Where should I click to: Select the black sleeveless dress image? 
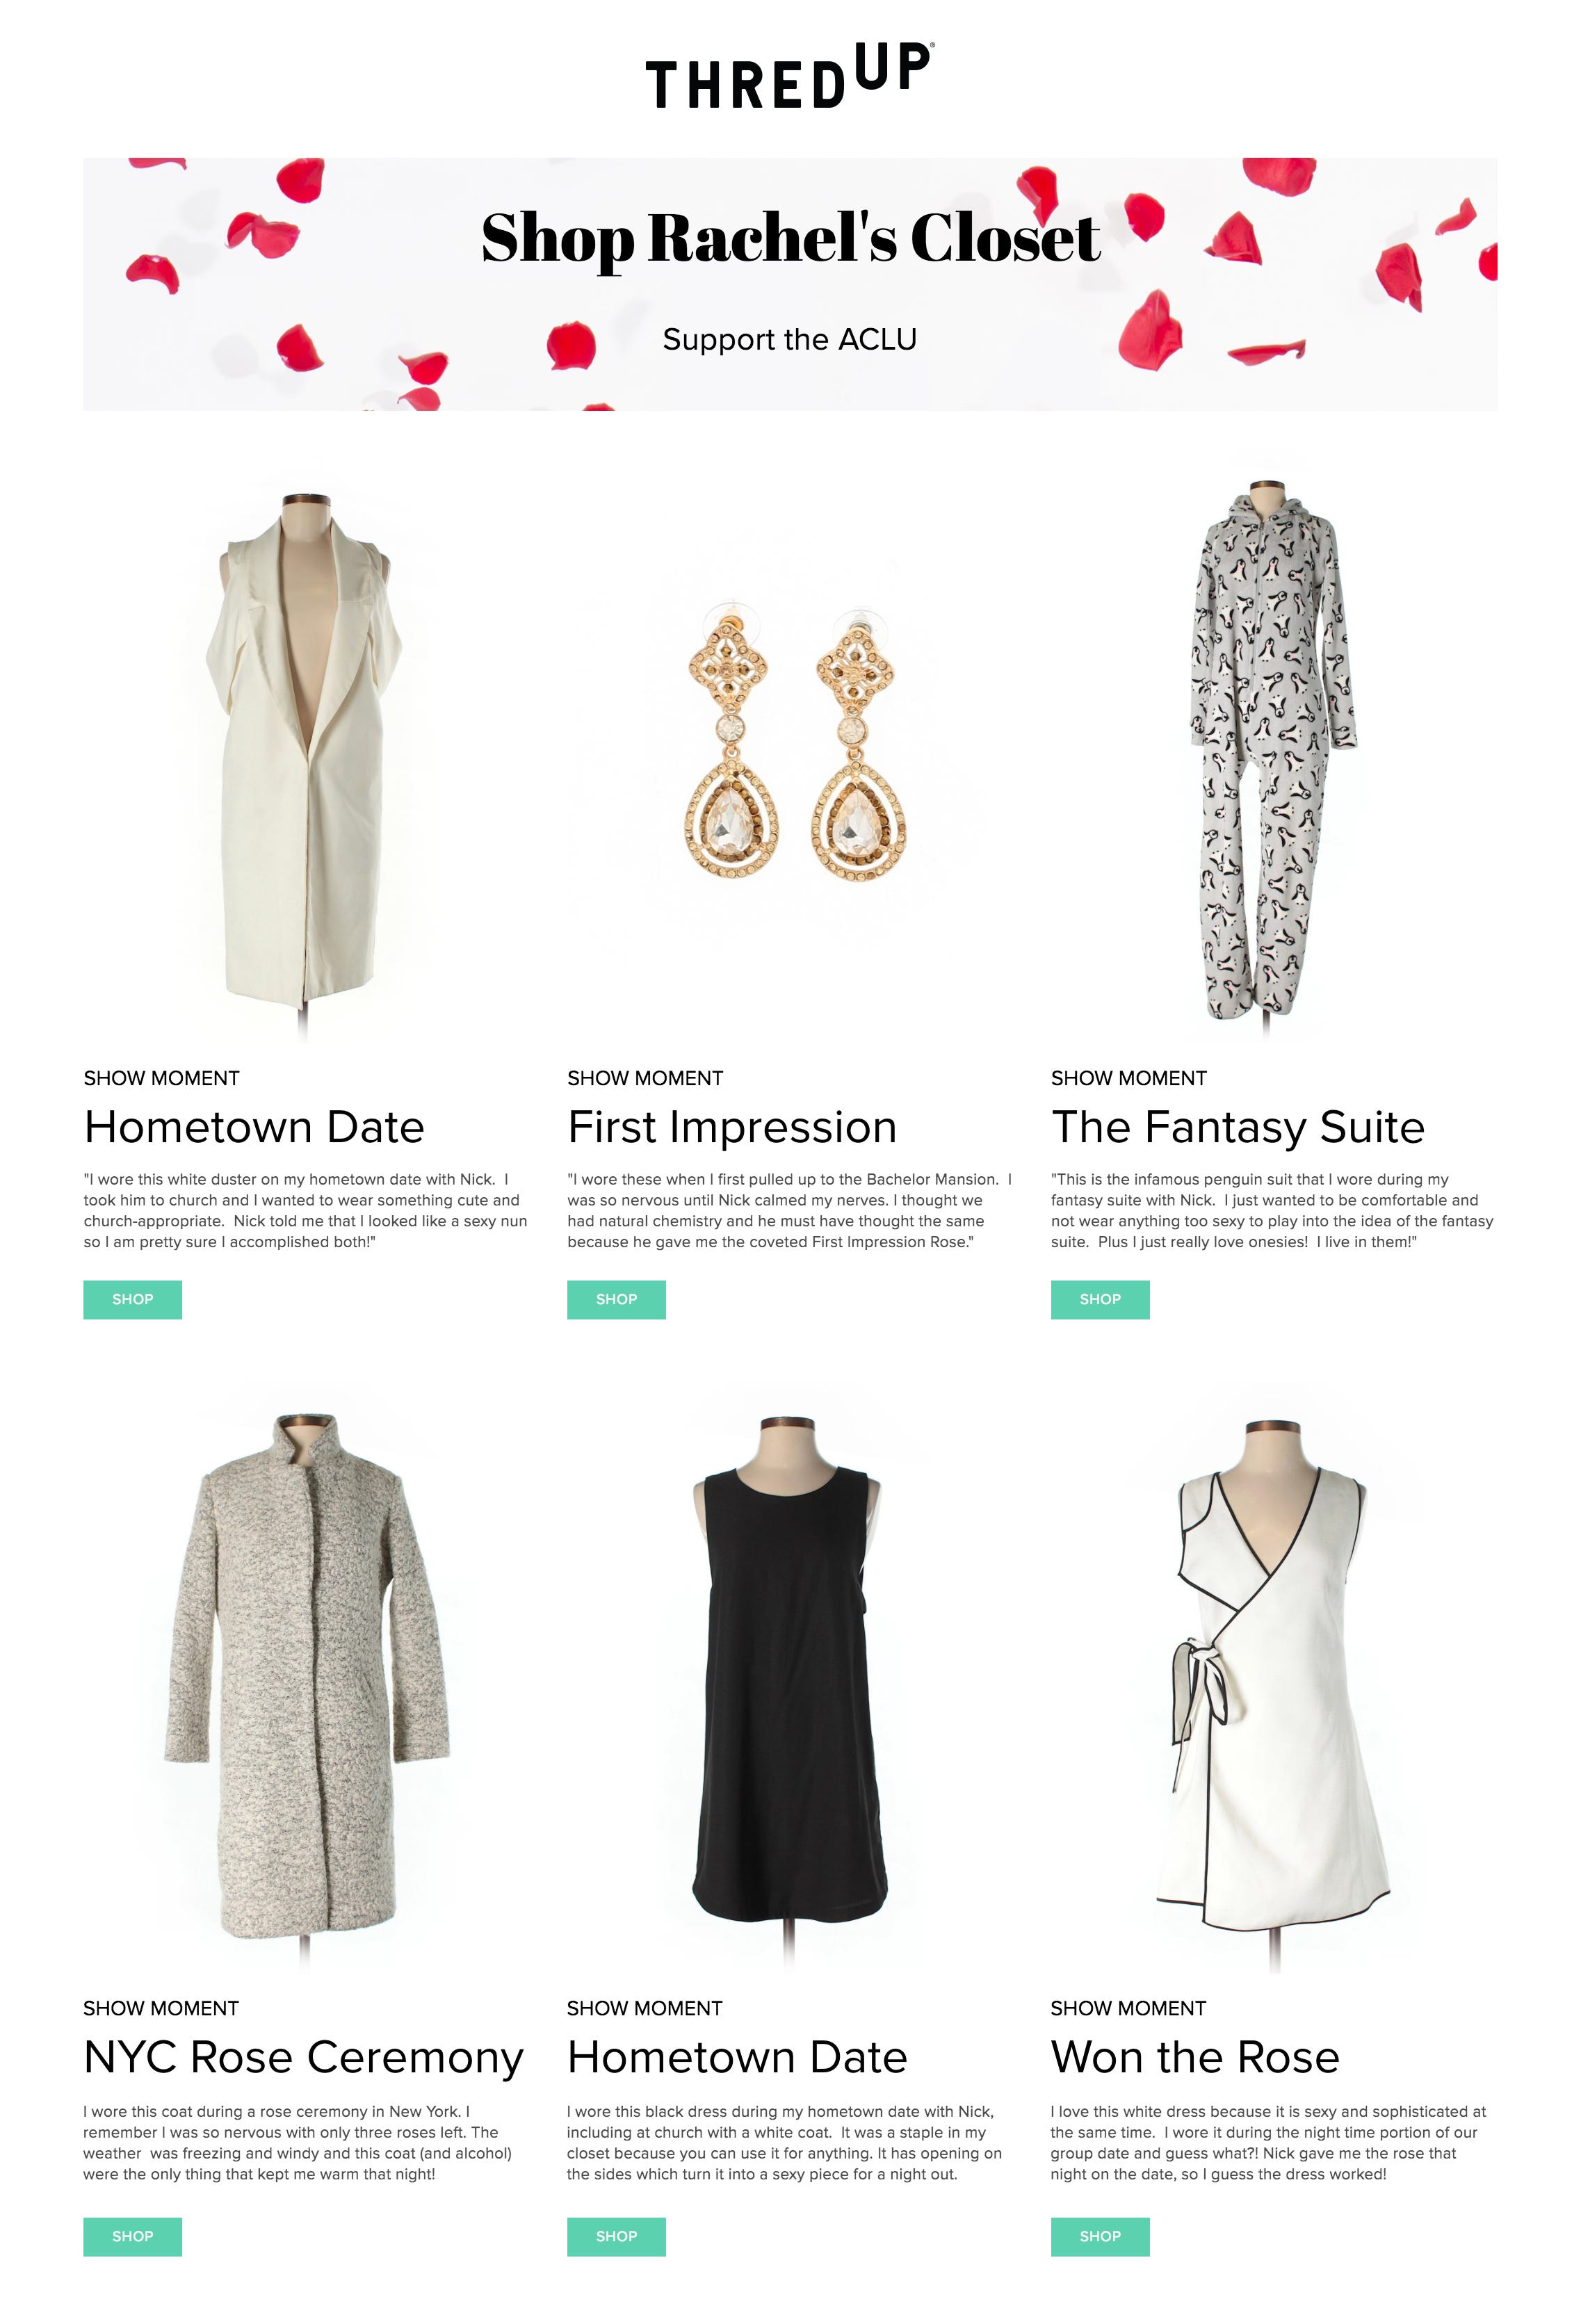point(789,1692)
